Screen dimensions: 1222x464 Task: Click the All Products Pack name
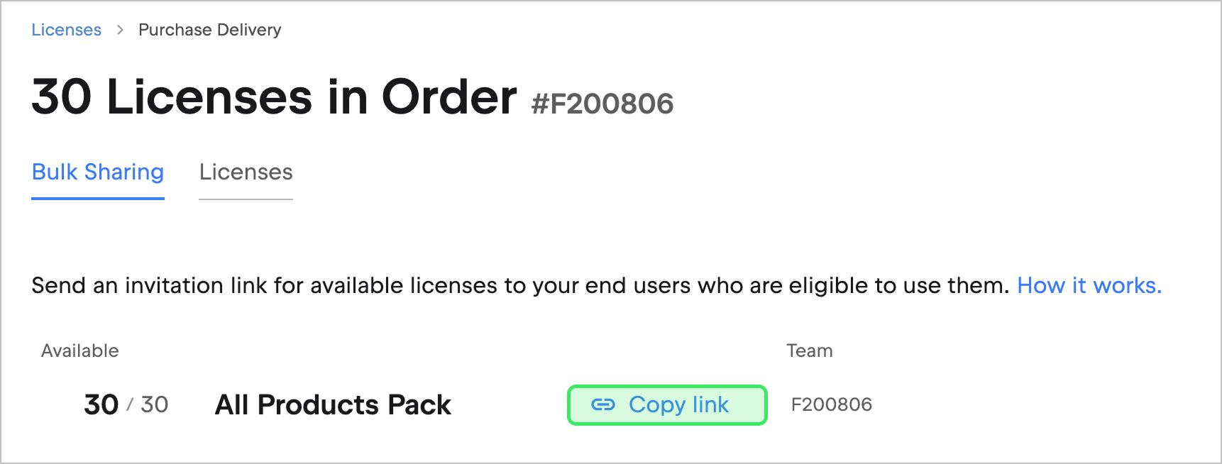[x=333, y=404]
